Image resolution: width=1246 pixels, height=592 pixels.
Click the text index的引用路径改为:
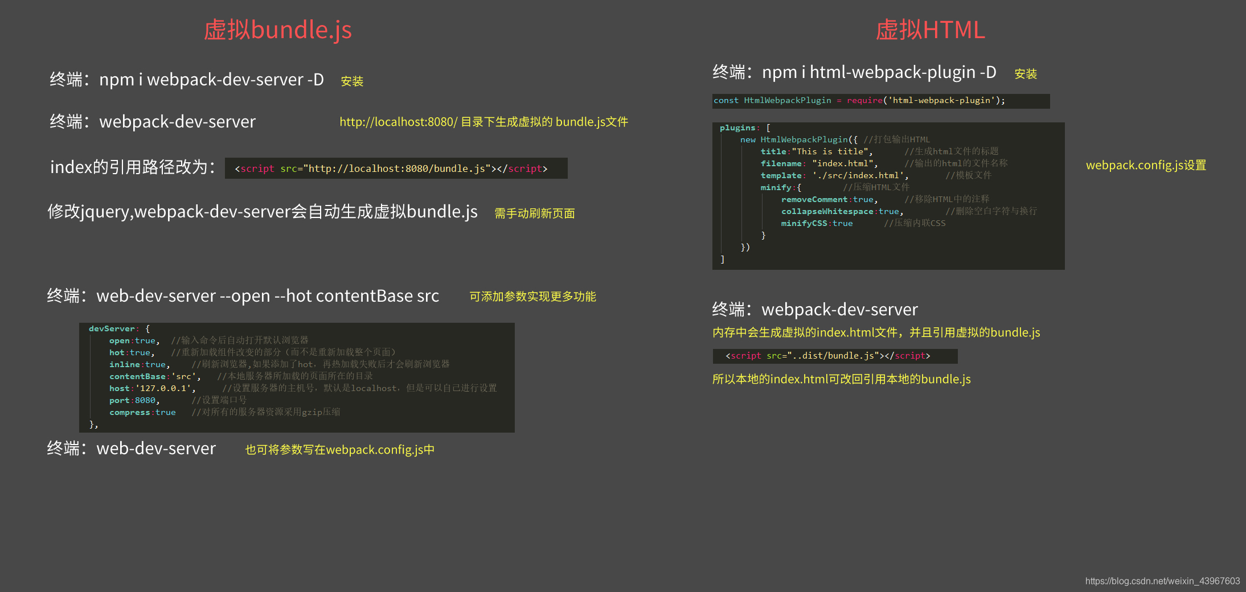coord(133,167)
